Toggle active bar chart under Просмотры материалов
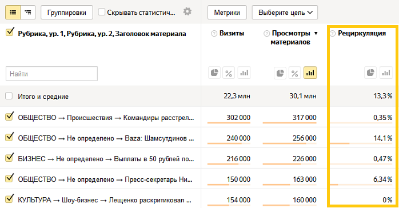 coord(310,73)
